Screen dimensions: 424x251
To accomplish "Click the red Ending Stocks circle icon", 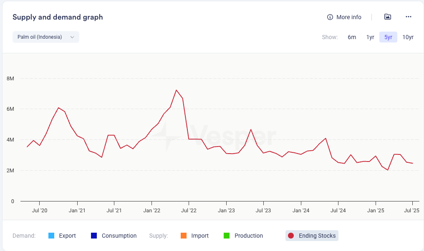I will 291,236.
